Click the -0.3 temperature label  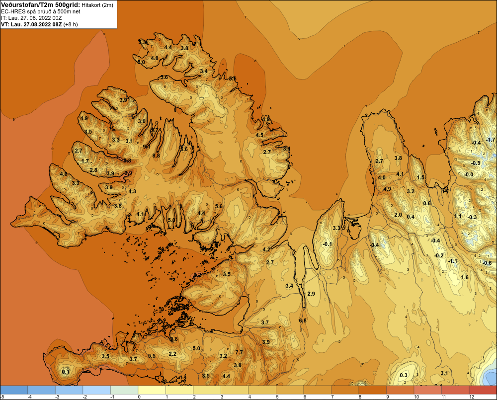472,217
